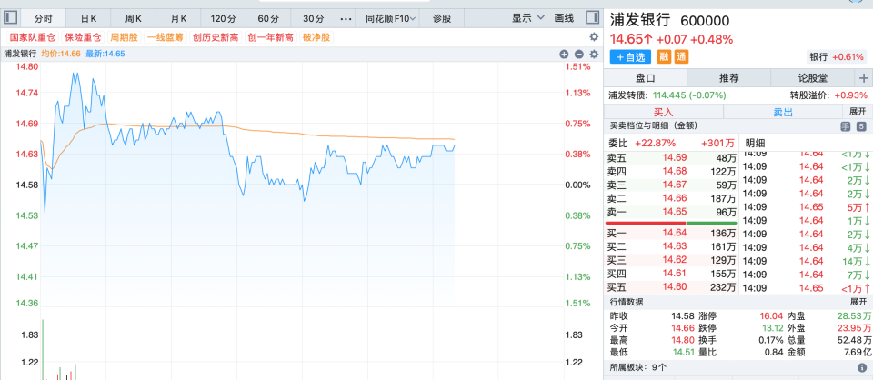Expand the 买入卖出 order panel via 展开

pyautogui.click(x=858, y=111)
